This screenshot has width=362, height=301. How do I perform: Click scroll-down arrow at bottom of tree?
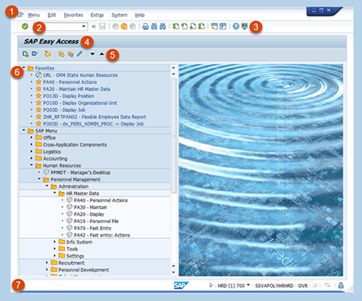pos(174,273)
